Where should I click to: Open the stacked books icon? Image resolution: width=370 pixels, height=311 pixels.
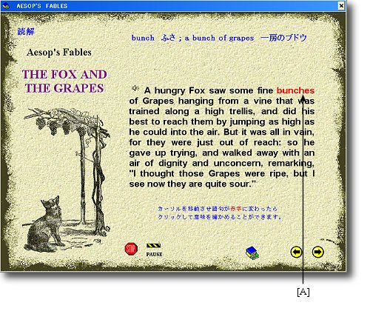coord(252,253)
